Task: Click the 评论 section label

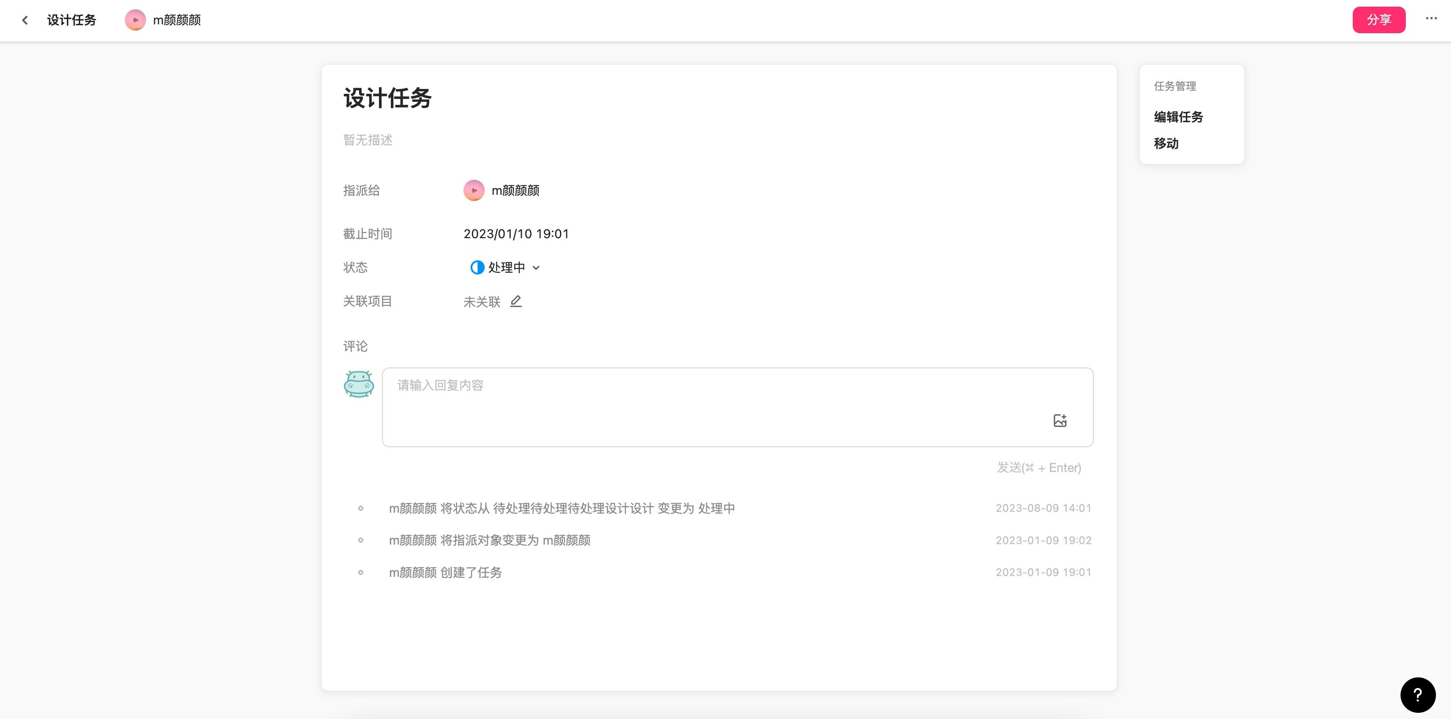Action: click(x=355, y=346)
